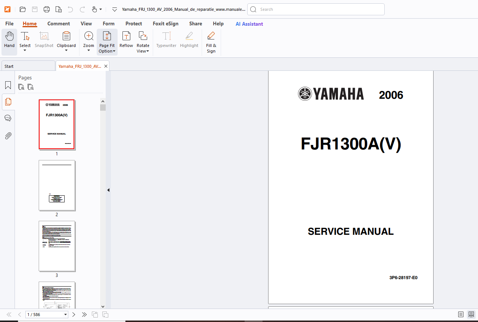478x322 pixels.
Task: Enlarge page thumbnails icon
Action: click(21, 87)
